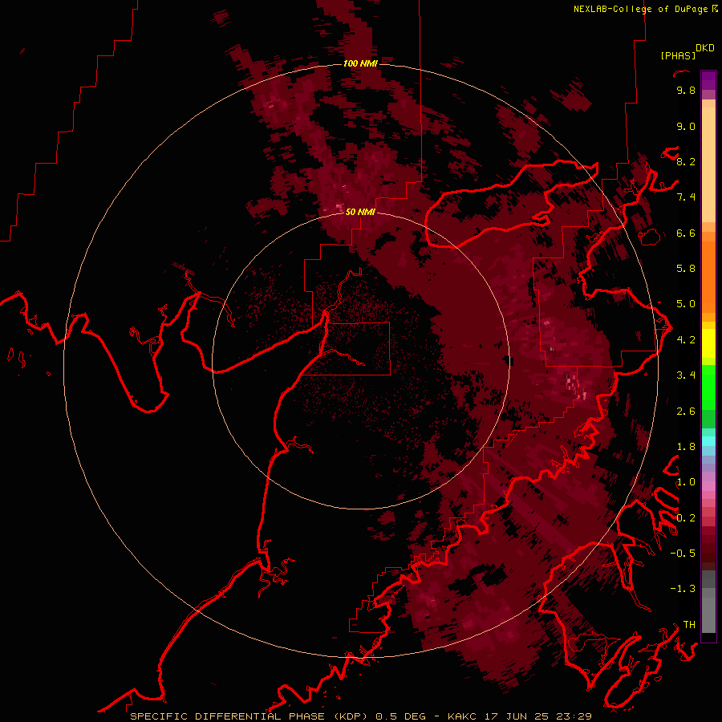
Task: Click the [PHAS] units label
Action: point(678,56)
